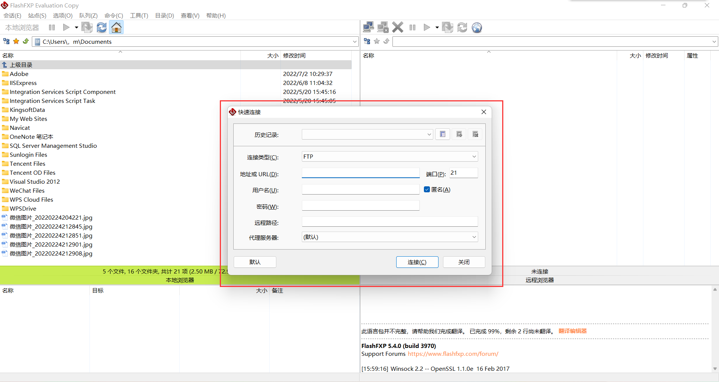Open the 翻译编辑器 link
The width and height of the screenshot is (719, 382).
point(573,331)
